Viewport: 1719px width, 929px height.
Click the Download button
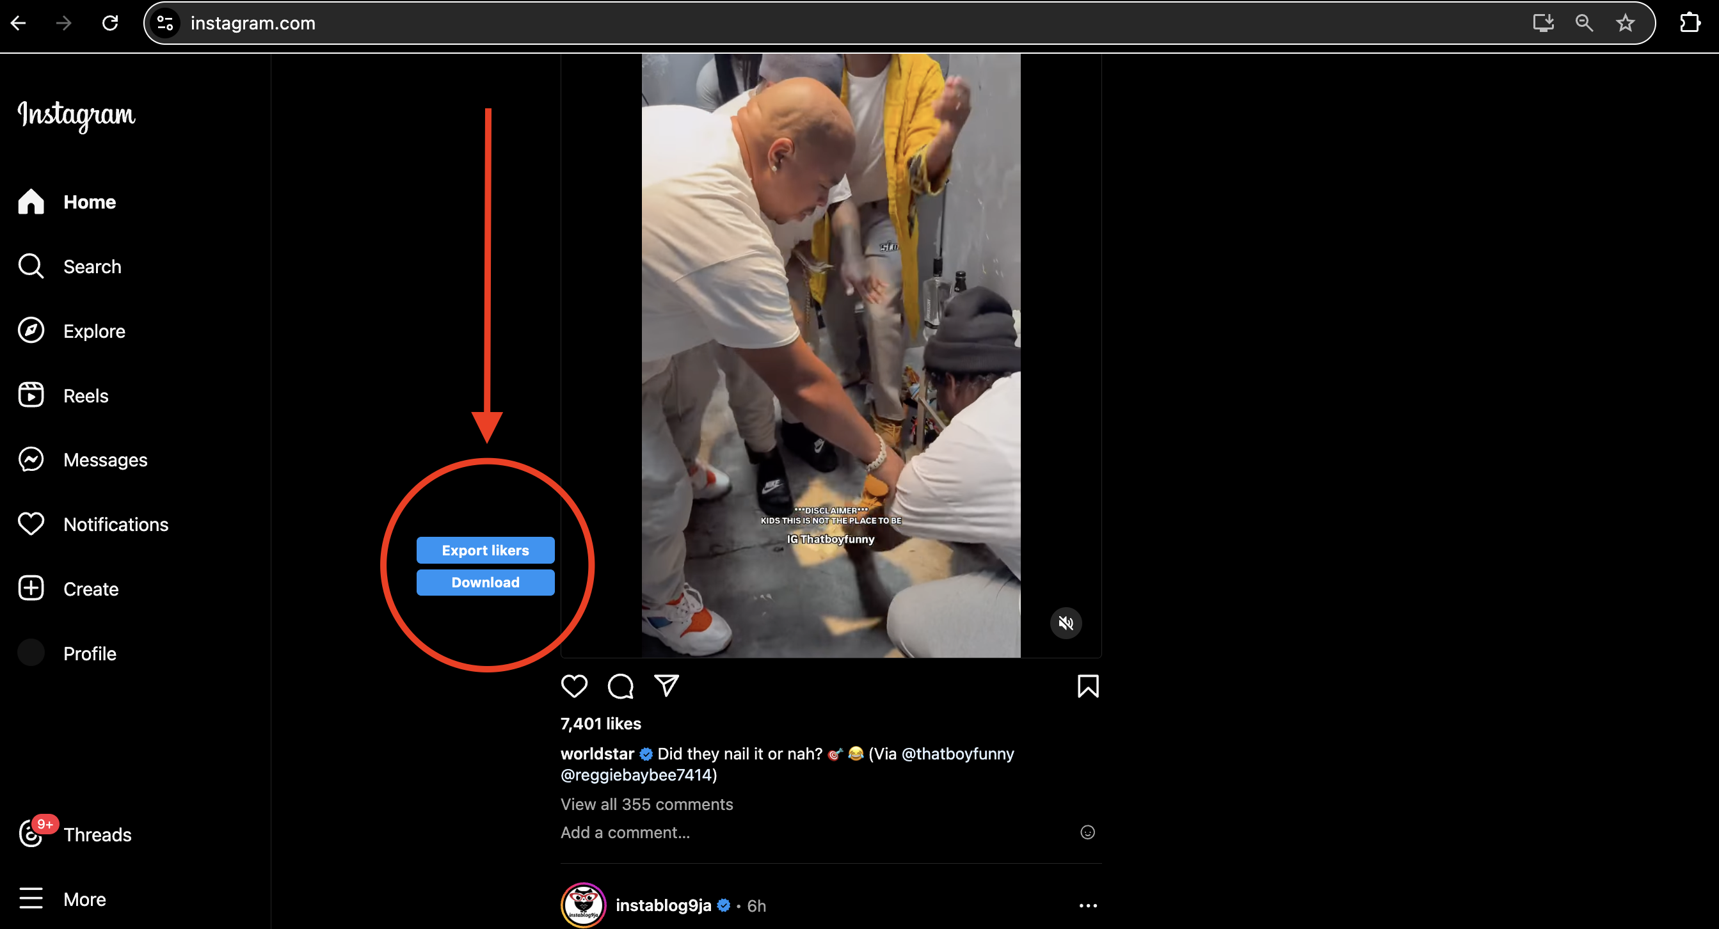tap(485, 581)
